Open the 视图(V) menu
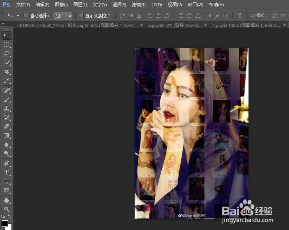The width and height of the screenshot is (289, 230). [175, 4]
